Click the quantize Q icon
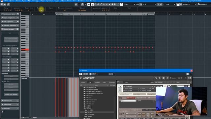This screenshot has width=211, height=119. tap(141, 4)
